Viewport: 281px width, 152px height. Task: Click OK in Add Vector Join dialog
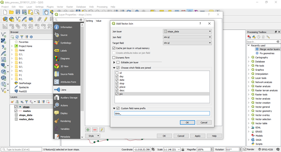coord(187,122)
